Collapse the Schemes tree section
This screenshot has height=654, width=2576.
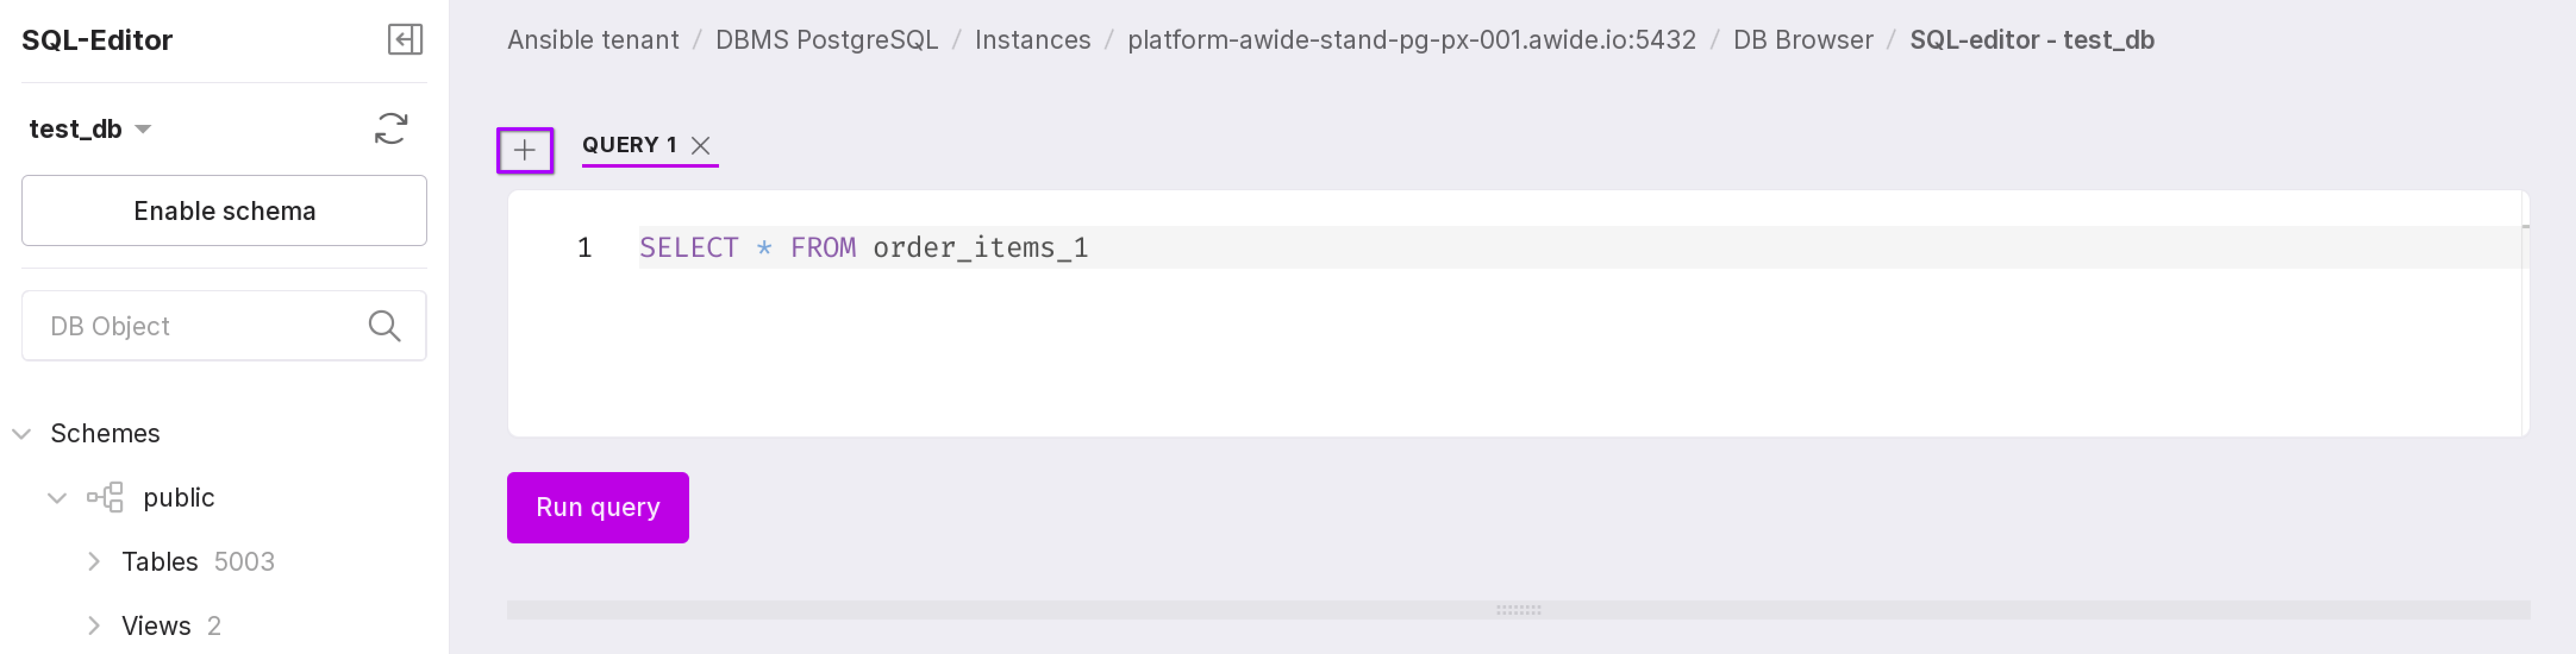click(22, 433)
